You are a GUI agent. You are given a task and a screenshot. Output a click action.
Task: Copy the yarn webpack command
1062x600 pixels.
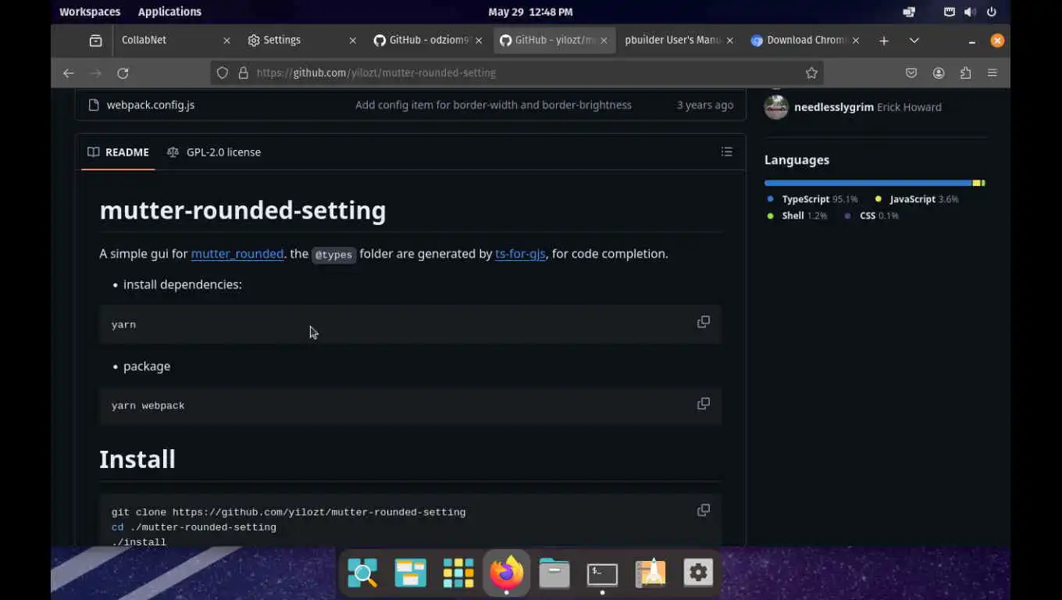click(704, 404)
